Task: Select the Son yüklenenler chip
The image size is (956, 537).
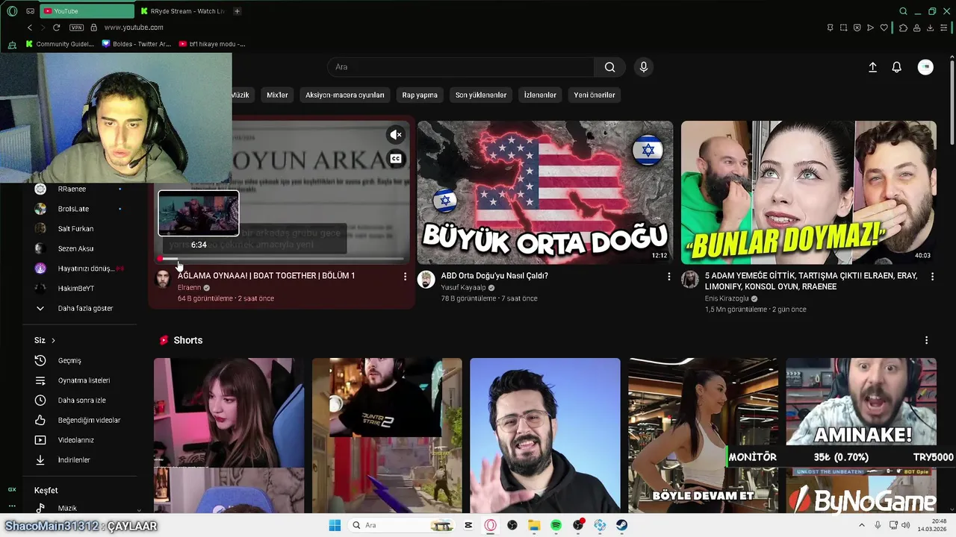Action: coord(481,95)
